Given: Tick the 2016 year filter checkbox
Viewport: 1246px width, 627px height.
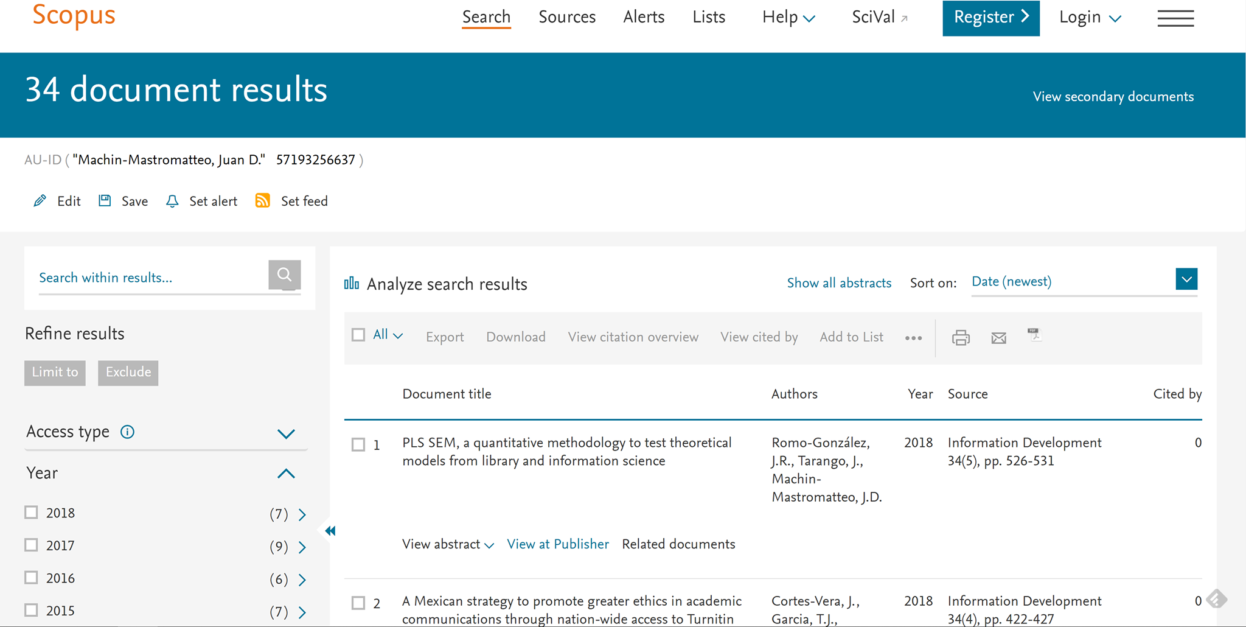Looking at the screenshot, I should pos(31,578).
